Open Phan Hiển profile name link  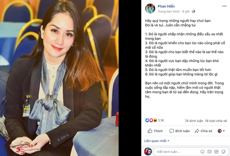tap(166, 6)
